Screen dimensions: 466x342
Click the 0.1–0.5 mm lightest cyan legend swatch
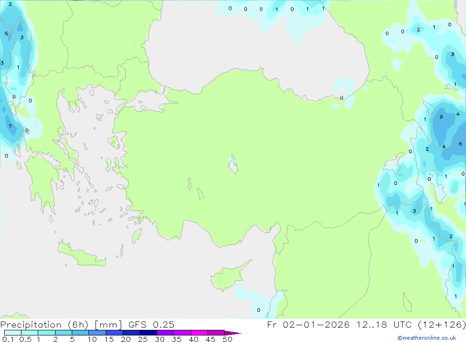click(x=13, y=333)
